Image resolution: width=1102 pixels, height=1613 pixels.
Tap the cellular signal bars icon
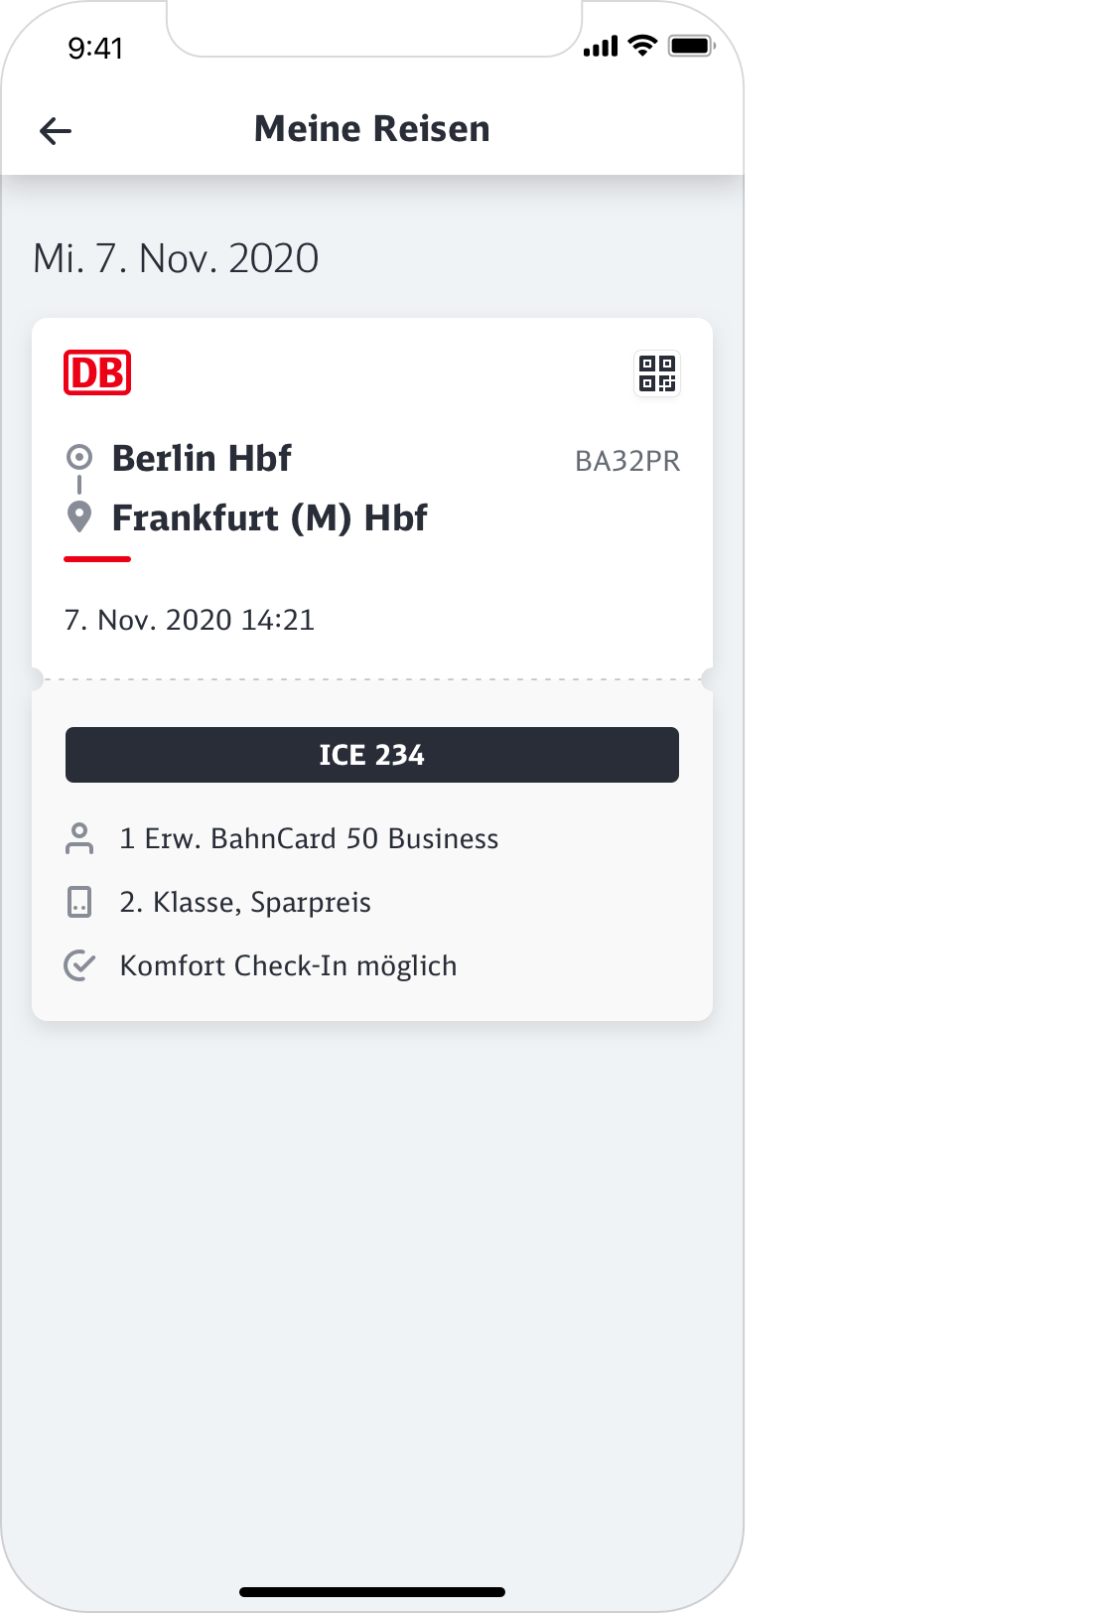tap(601, 47)
